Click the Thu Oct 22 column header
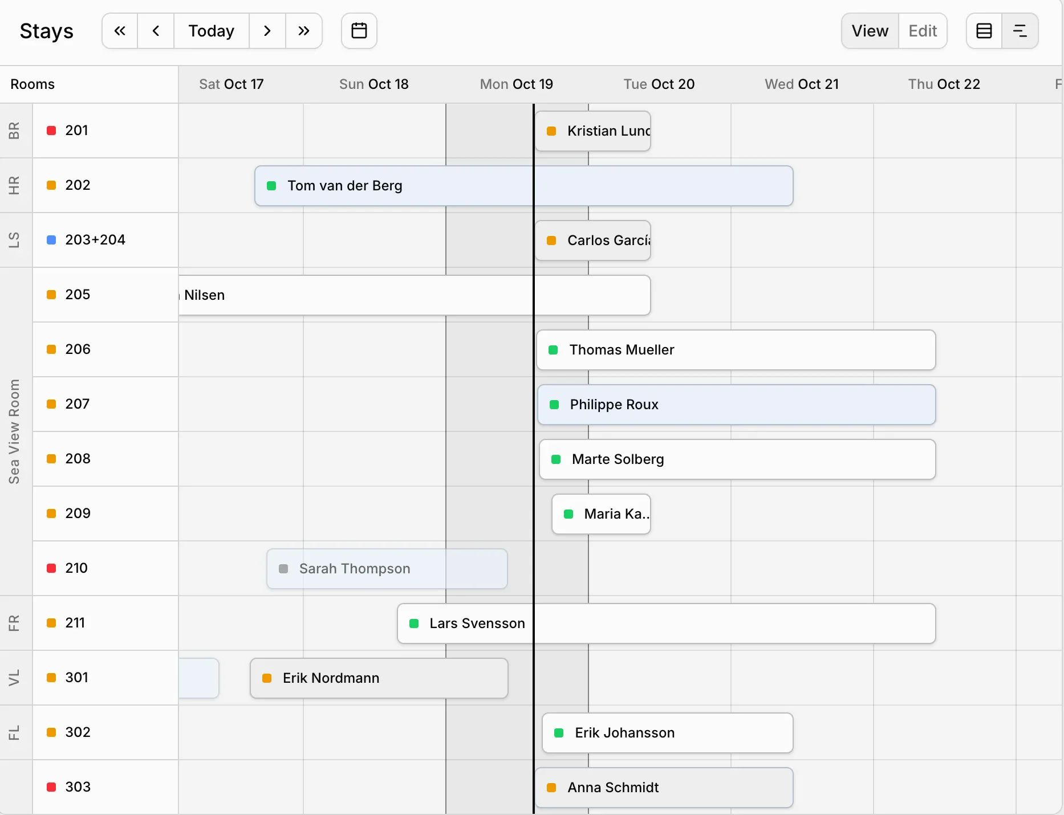The width and height of the screenshot is (1064, 815). pyautogui.click(x=944, y=84)
